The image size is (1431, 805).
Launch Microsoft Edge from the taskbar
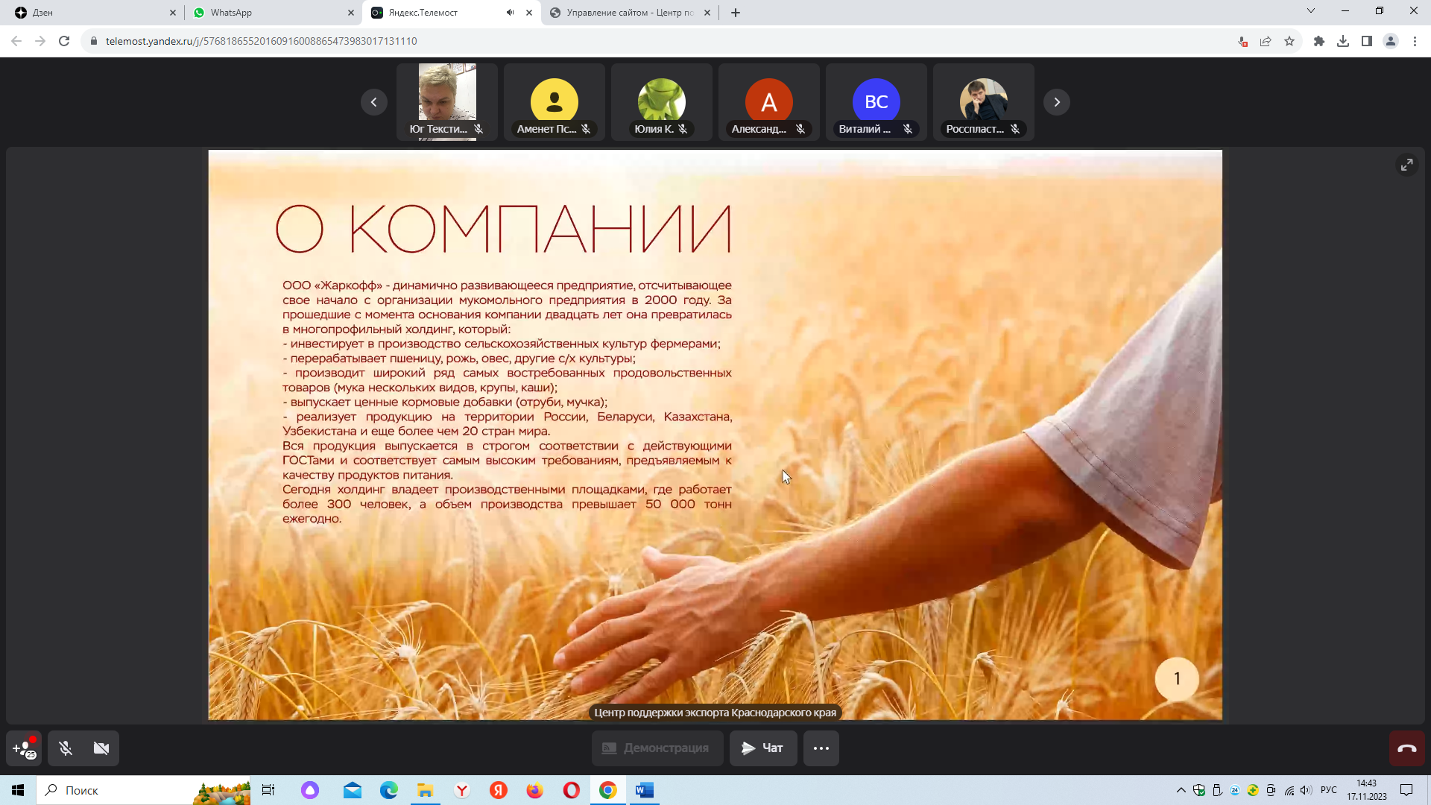[389, 790]
